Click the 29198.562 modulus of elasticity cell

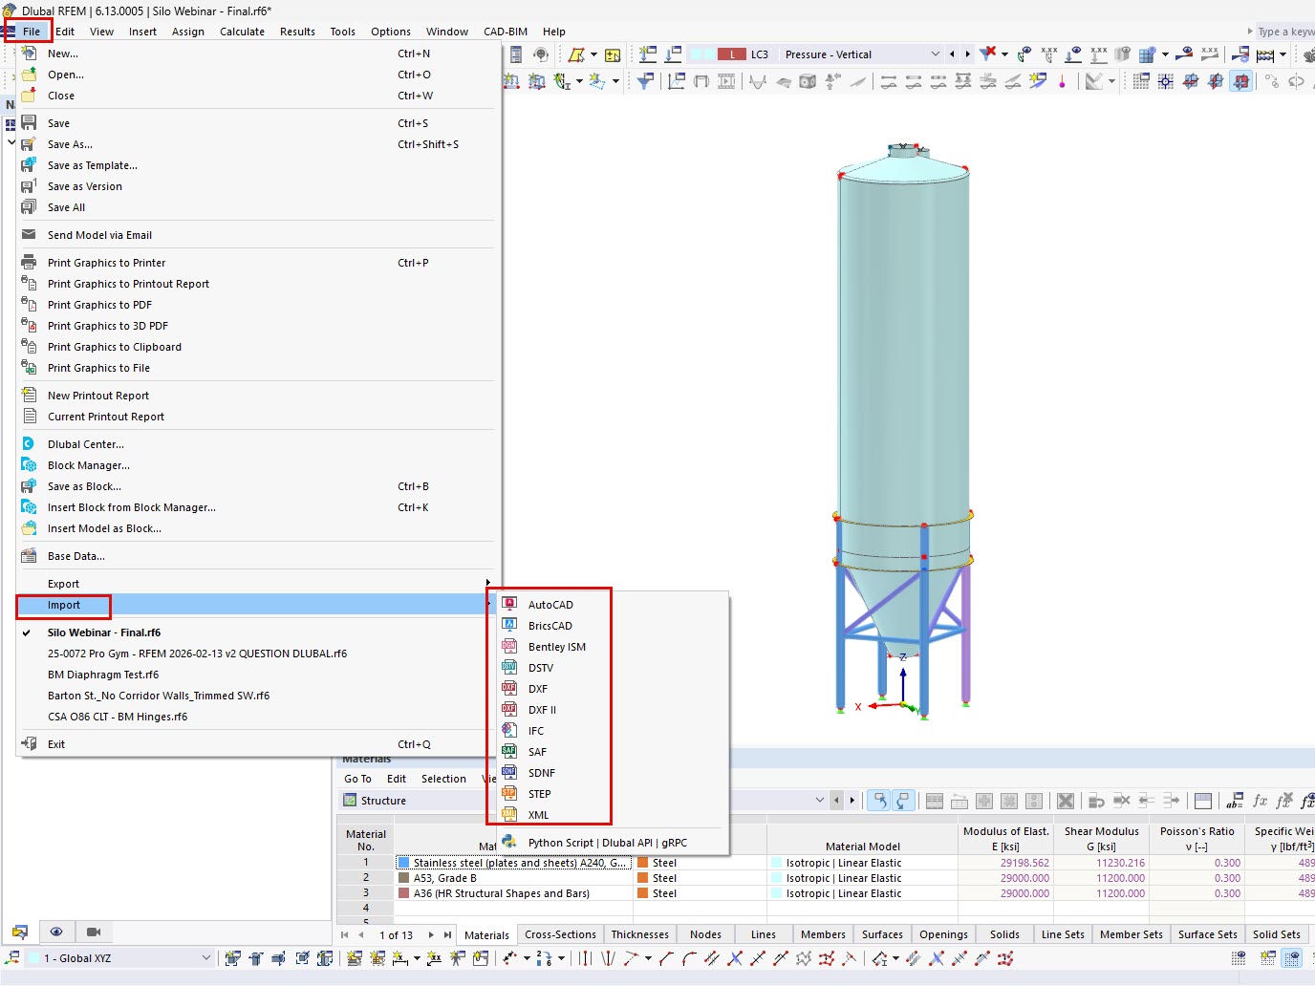pos(1006,863)
